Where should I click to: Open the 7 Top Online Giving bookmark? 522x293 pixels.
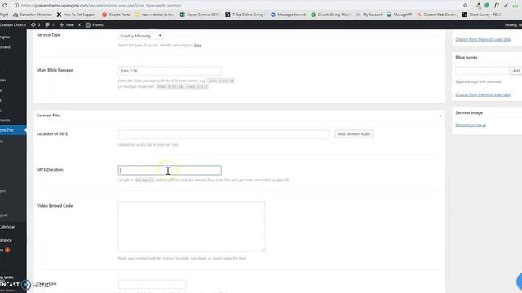245,15
